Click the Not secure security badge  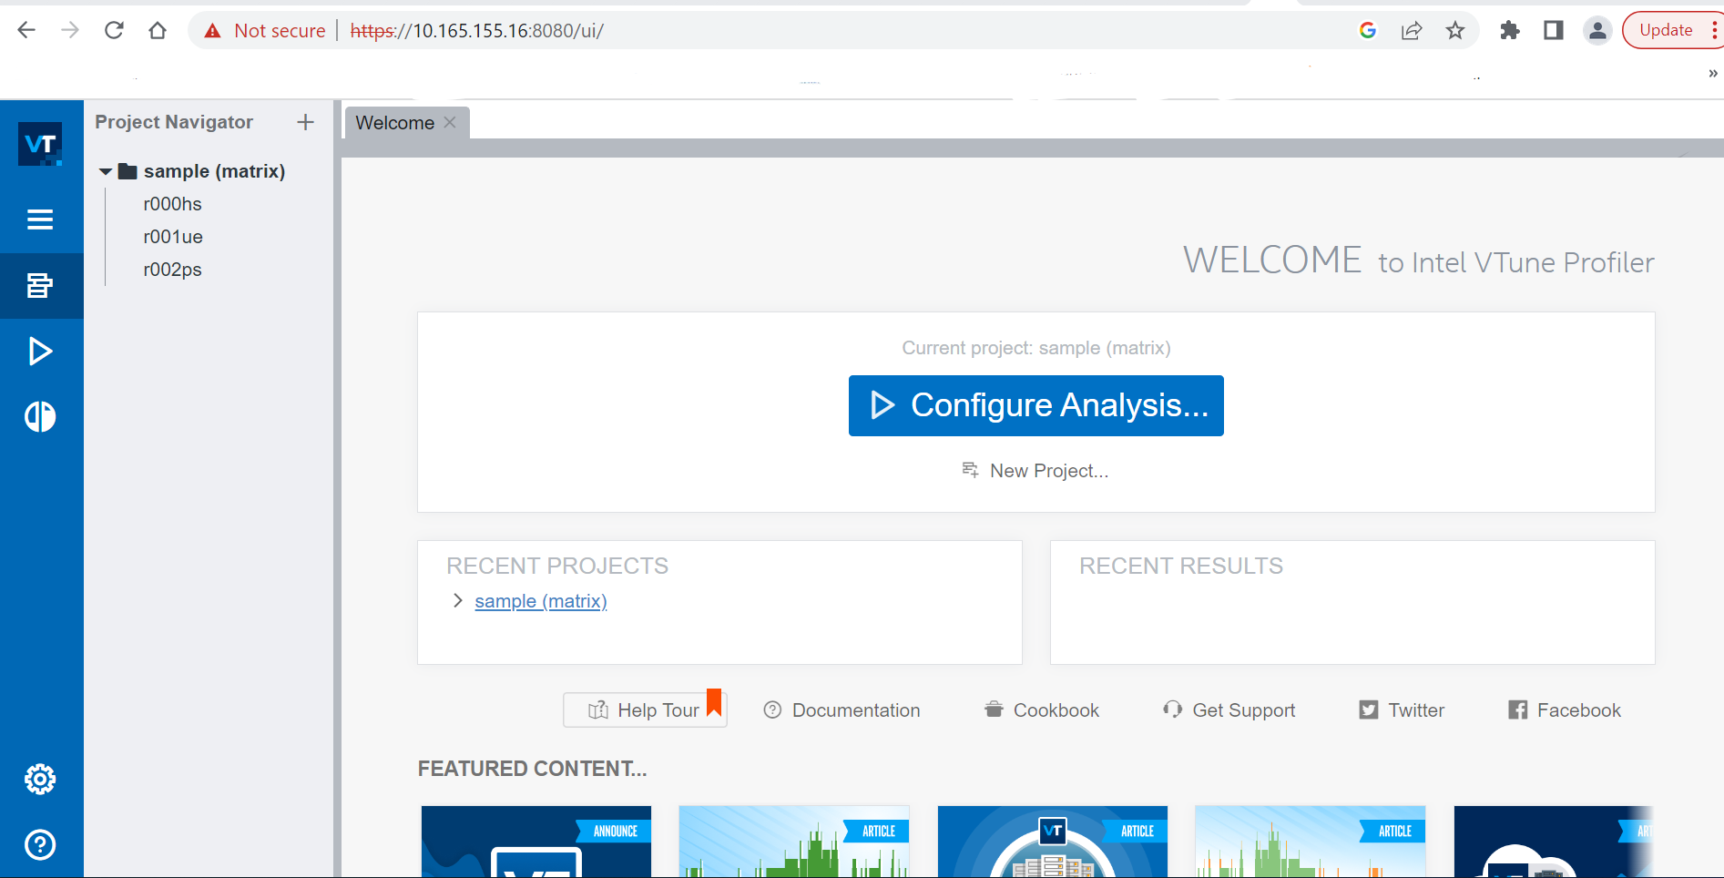coord(262,30)
